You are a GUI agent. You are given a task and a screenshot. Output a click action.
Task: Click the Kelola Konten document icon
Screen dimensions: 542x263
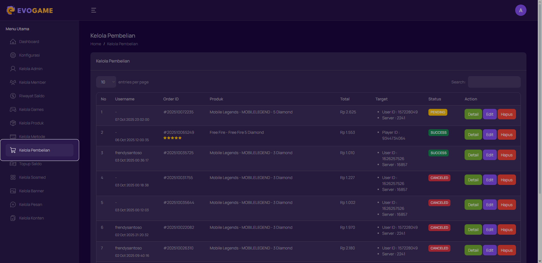pyautogui.click(x=13, y=218)
